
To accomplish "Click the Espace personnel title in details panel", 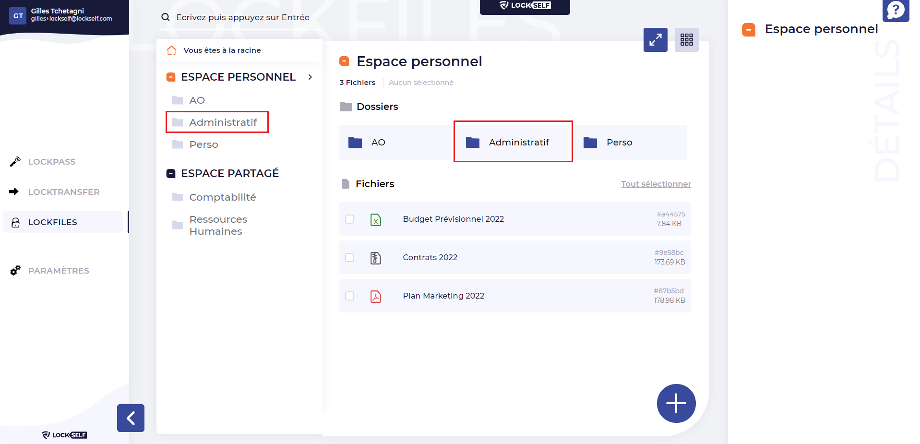I will [821, 29].
